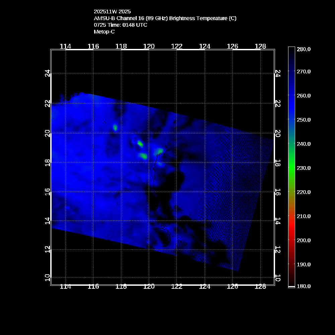This screenshot has width=335, height=335.
Task: Click the bottom-axis longitude label '118'
Action: 121,286
